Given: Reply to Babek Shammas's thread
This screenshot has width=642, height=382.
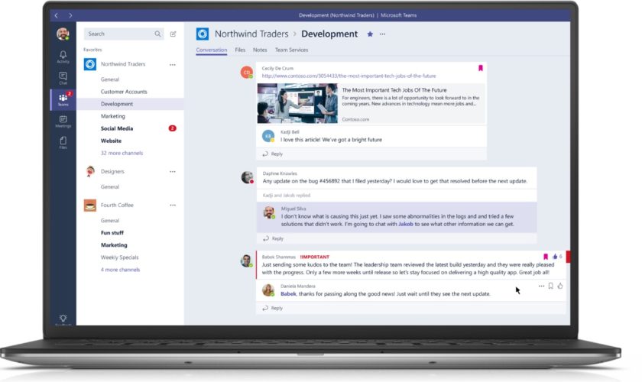Looking at the screenshot, I should pyautogui.click(x=273, y=308).
